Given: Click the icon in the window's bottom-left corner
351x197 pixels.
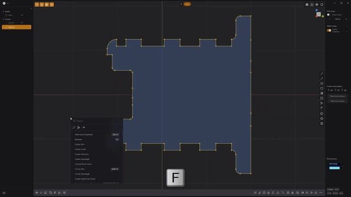Looking at the screenshot, I should (4, 193).
